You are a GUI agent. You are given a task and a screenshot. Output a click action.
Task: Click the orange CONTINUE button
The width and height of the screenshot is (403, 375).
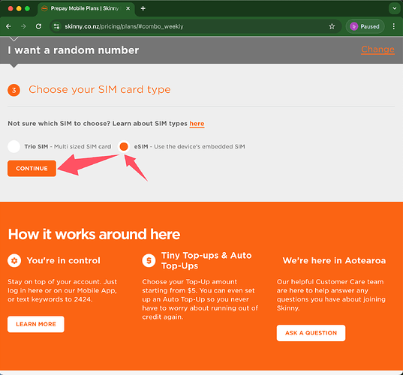(32, 169)
